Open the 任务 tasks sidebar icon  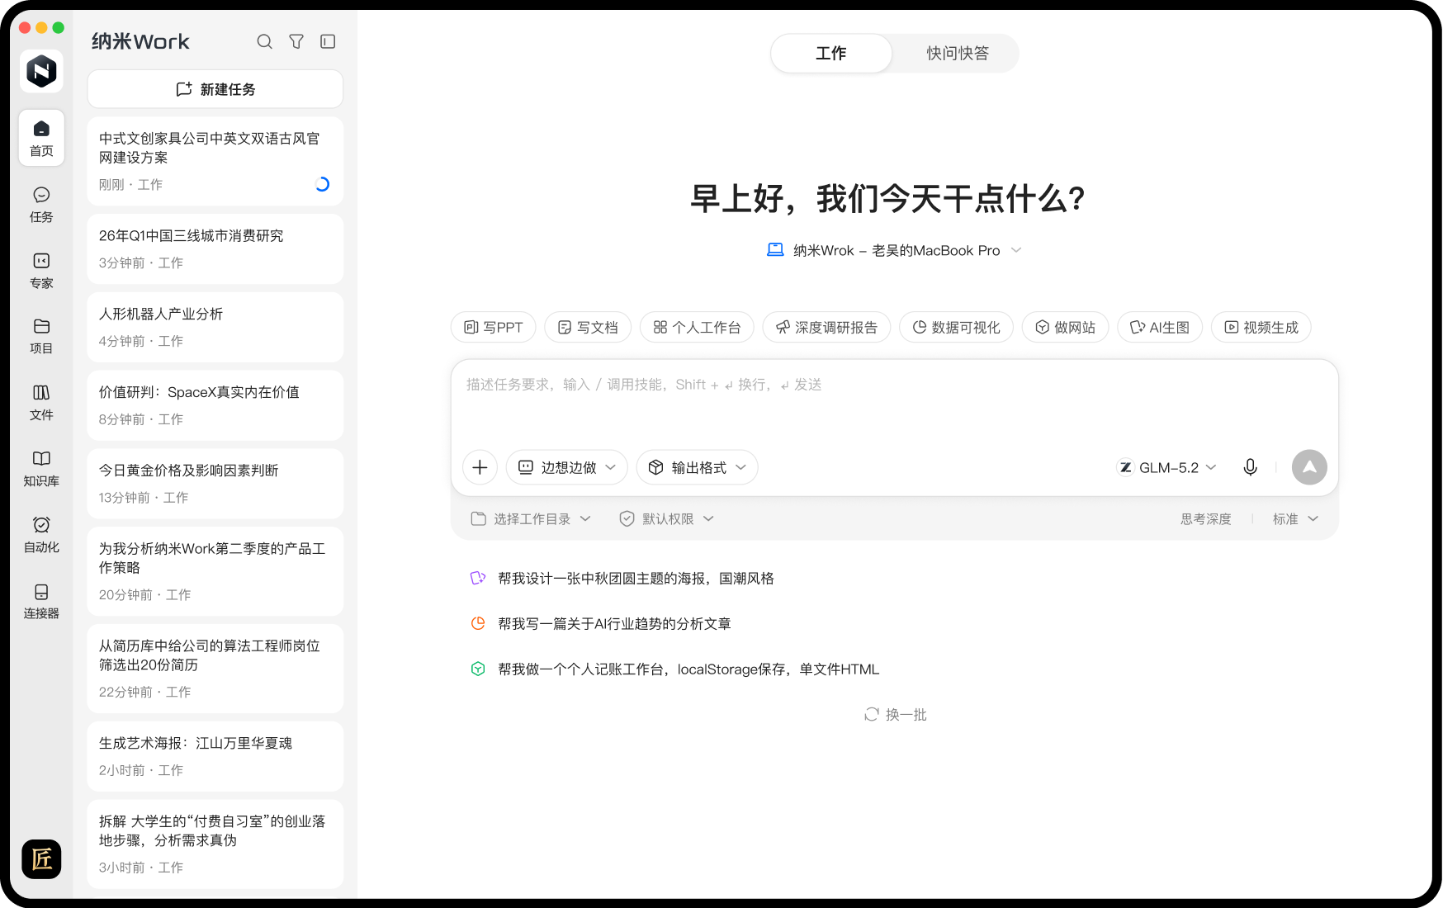[x=41, y=204]
